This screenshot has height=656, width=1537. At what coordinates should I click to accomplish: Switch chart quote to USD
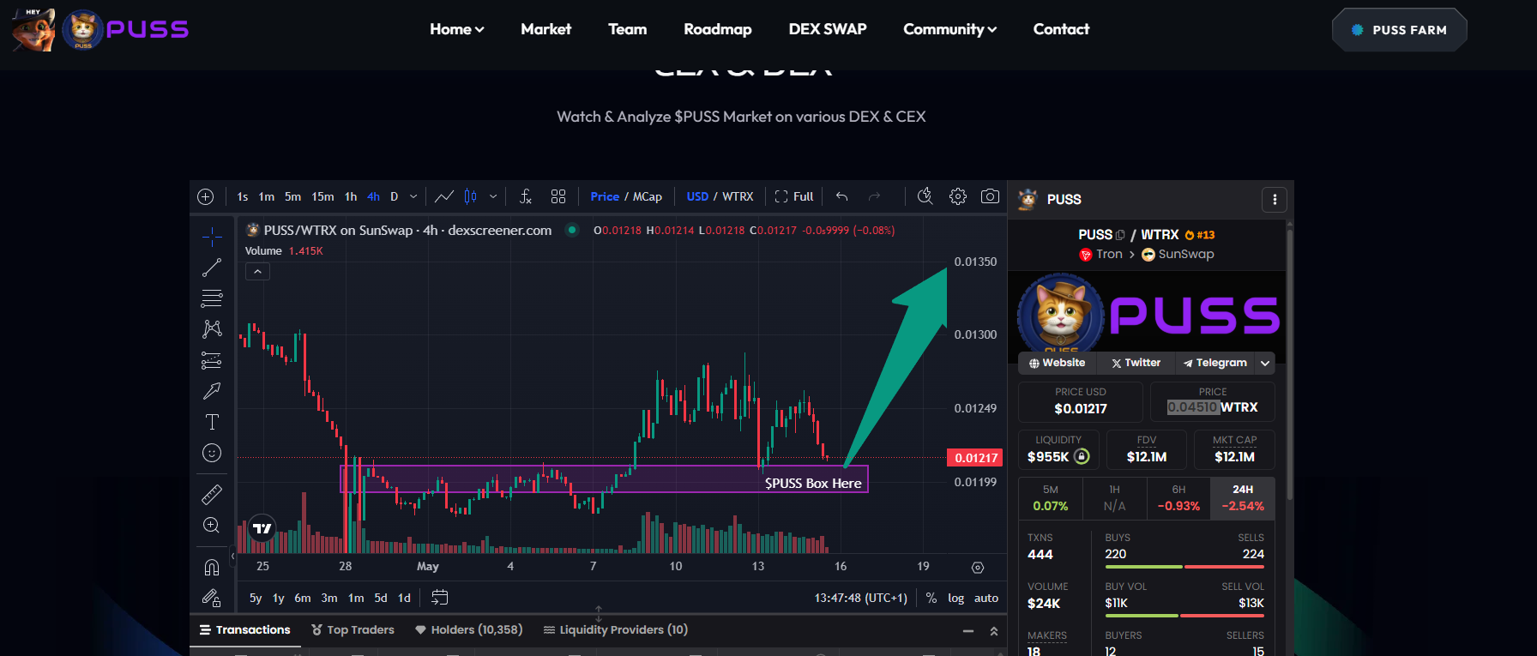697,196
